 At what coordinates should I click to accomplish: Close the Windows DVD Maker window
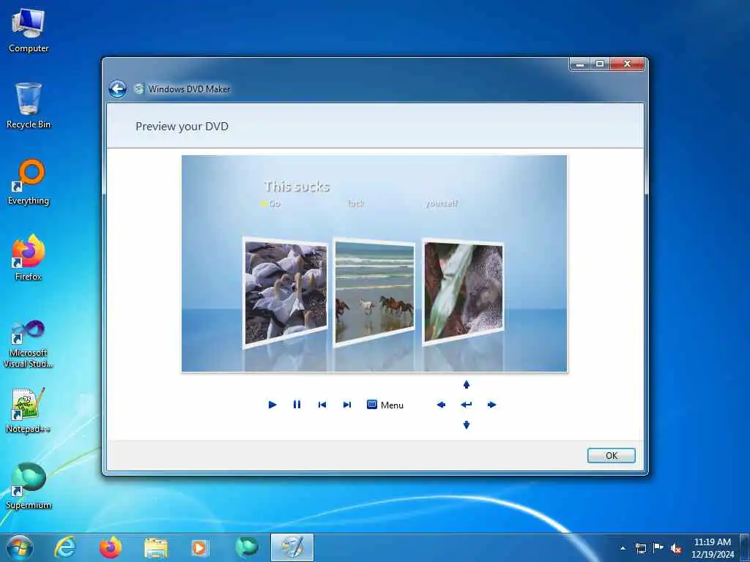pos(628,64)
